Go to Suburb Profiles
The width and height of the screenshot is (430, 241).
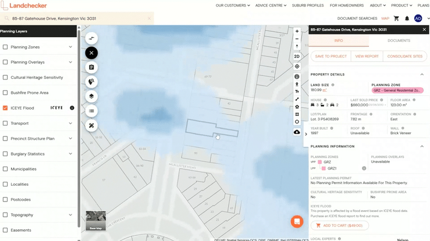(308, 5)
